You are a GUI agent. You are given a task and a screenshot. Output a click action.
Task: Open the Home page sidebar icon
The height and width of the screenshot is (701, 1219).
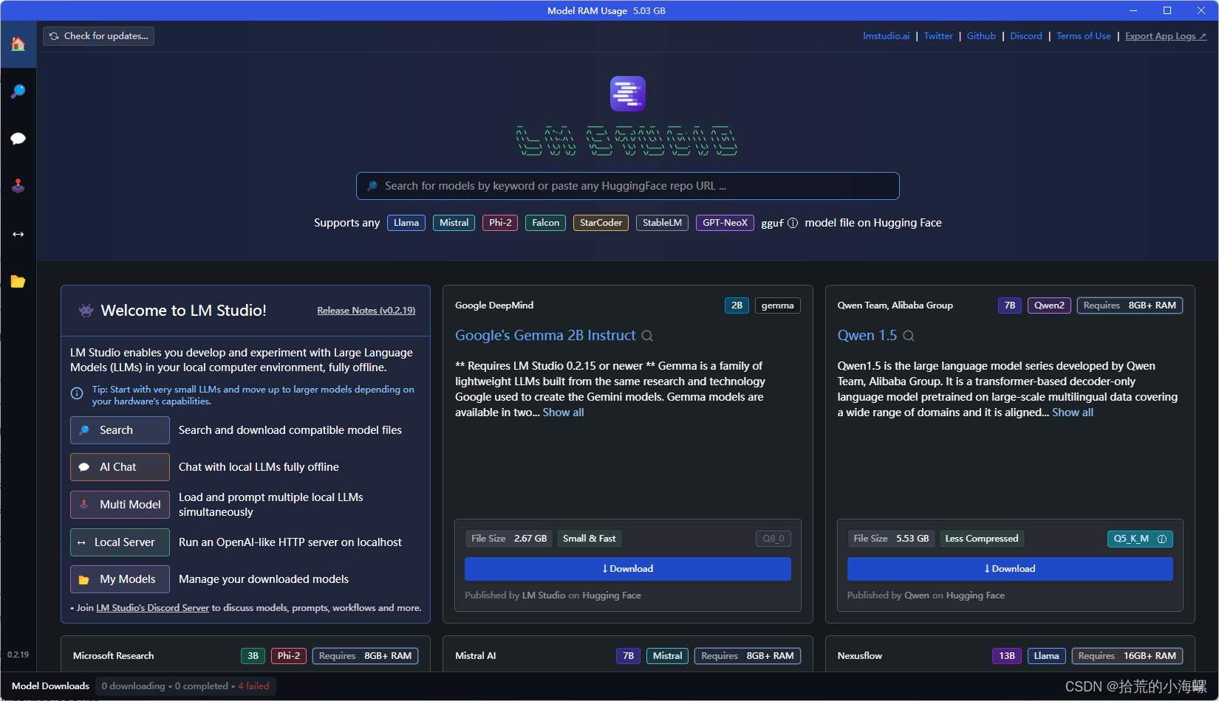[18, 44]
